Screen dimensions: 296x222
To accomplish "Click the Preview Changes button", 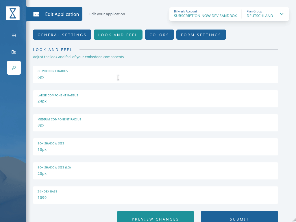I will pyautogui.click(x=155, y=216).
